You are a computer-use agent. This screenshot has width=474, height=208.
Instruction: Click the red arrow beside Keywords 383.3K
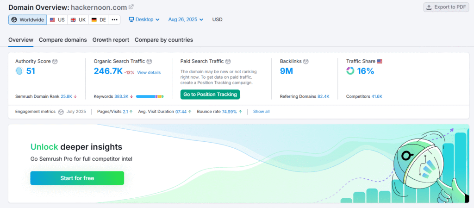click(131, 96)
